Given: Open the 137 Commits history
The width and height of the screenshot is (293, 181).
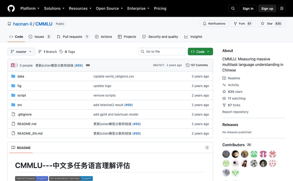Looking at the screenshot, I should pyautogui.click(x=197, y=65).
